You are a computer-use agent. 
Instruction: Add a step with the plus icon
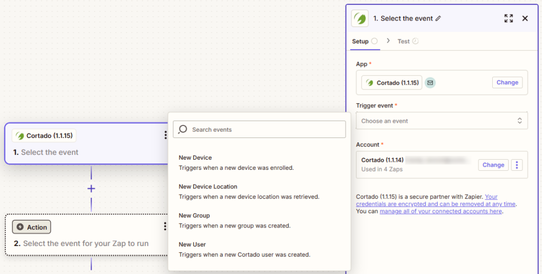pyautogui.click(x=91, y=189)
